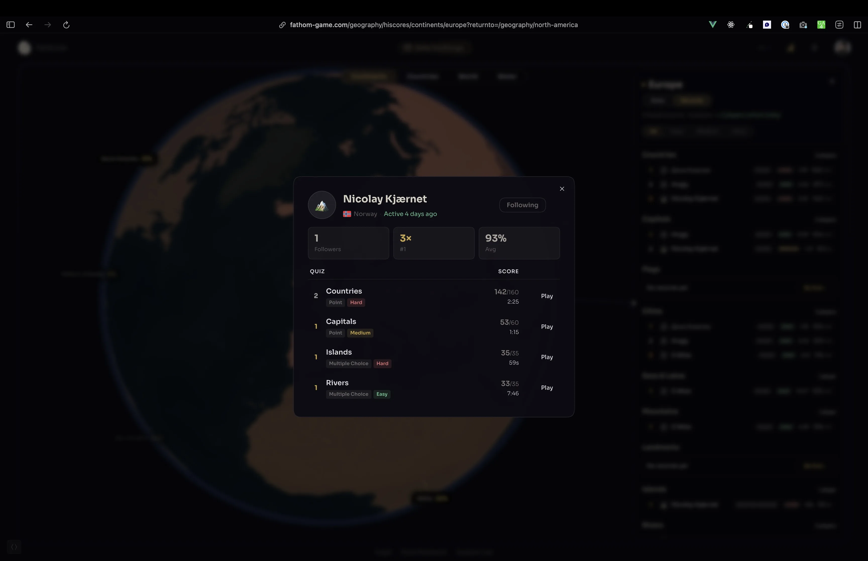This screenshot has height=561, width=868.
Task: Play the Countries quiz
Action: (x=547, y=296)
